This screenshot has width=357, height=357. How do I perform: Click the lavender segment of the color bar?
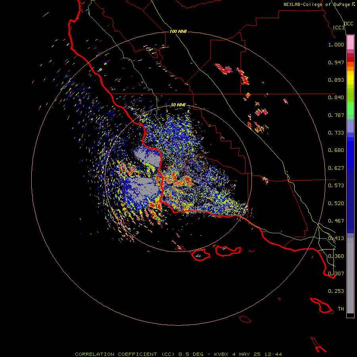pyautogui.click(x=350, y=126)
